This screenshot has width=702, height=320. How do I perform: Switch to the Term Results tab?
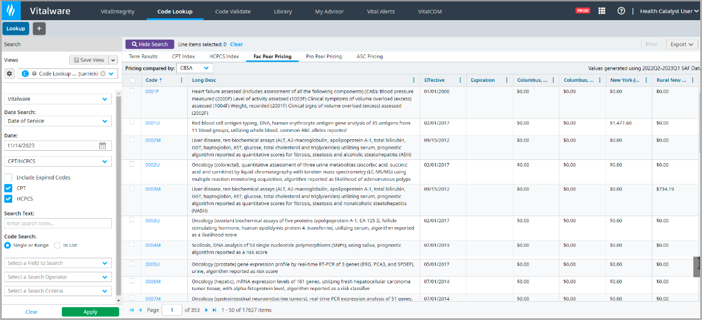pos(143,57)
